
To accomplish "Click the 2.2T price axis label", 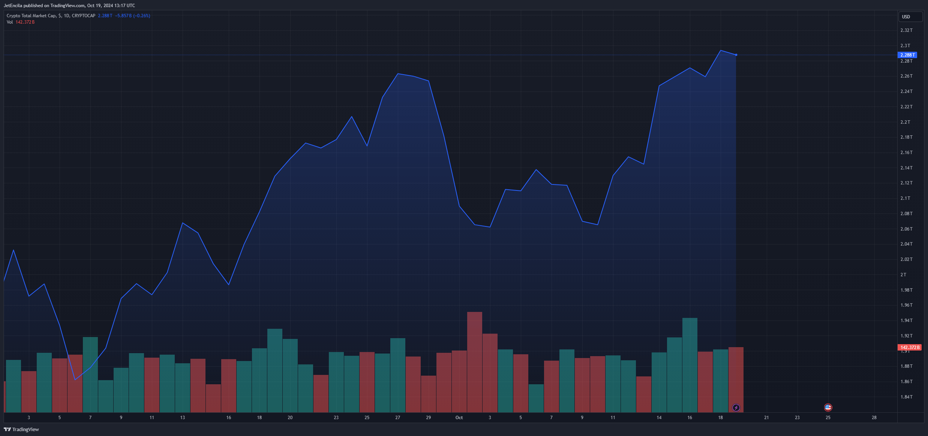I will click(906, 122).
